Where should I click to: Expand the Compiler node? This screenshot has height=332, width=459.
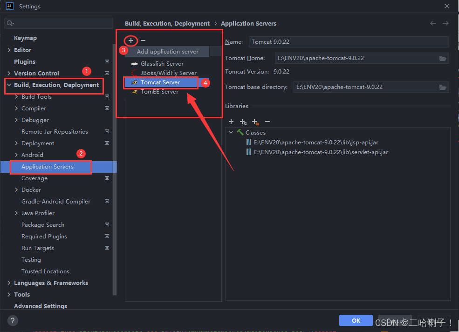pos(16,108)
